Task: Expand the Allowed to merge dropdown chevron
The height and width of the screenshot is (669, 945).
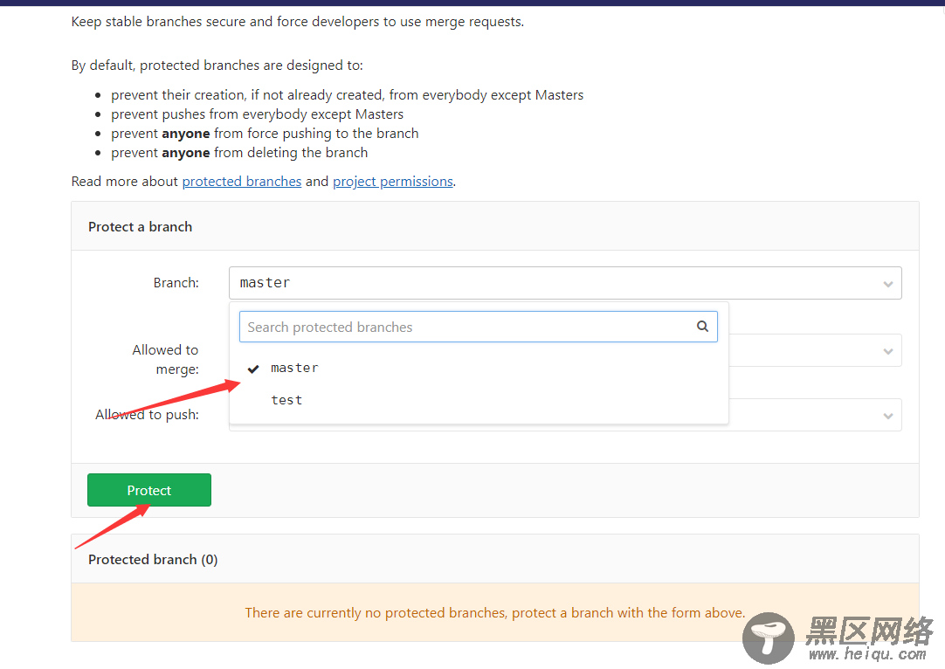Action: 887,351
